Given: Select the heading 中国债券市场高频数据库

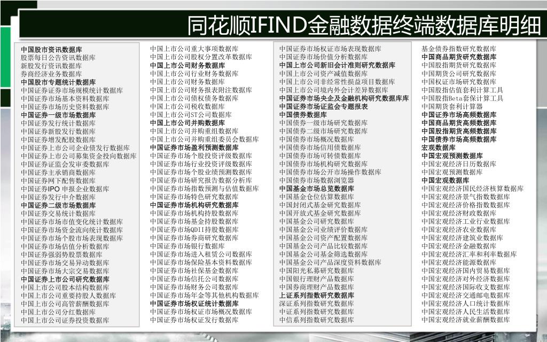Looking at the screenshot, I should click(459, 139).
